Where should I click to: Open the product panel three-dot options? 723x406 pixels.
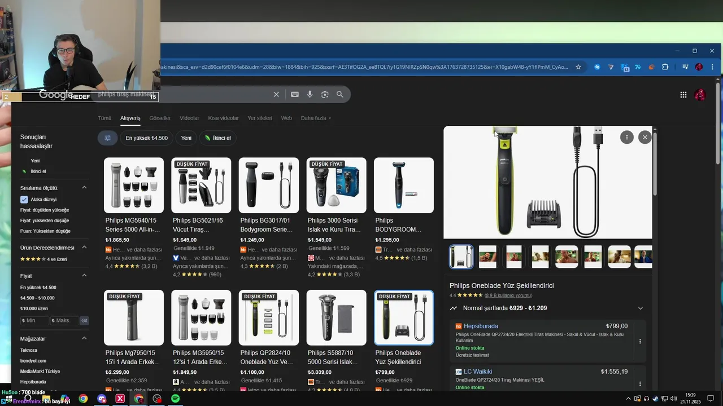(626, 137)
